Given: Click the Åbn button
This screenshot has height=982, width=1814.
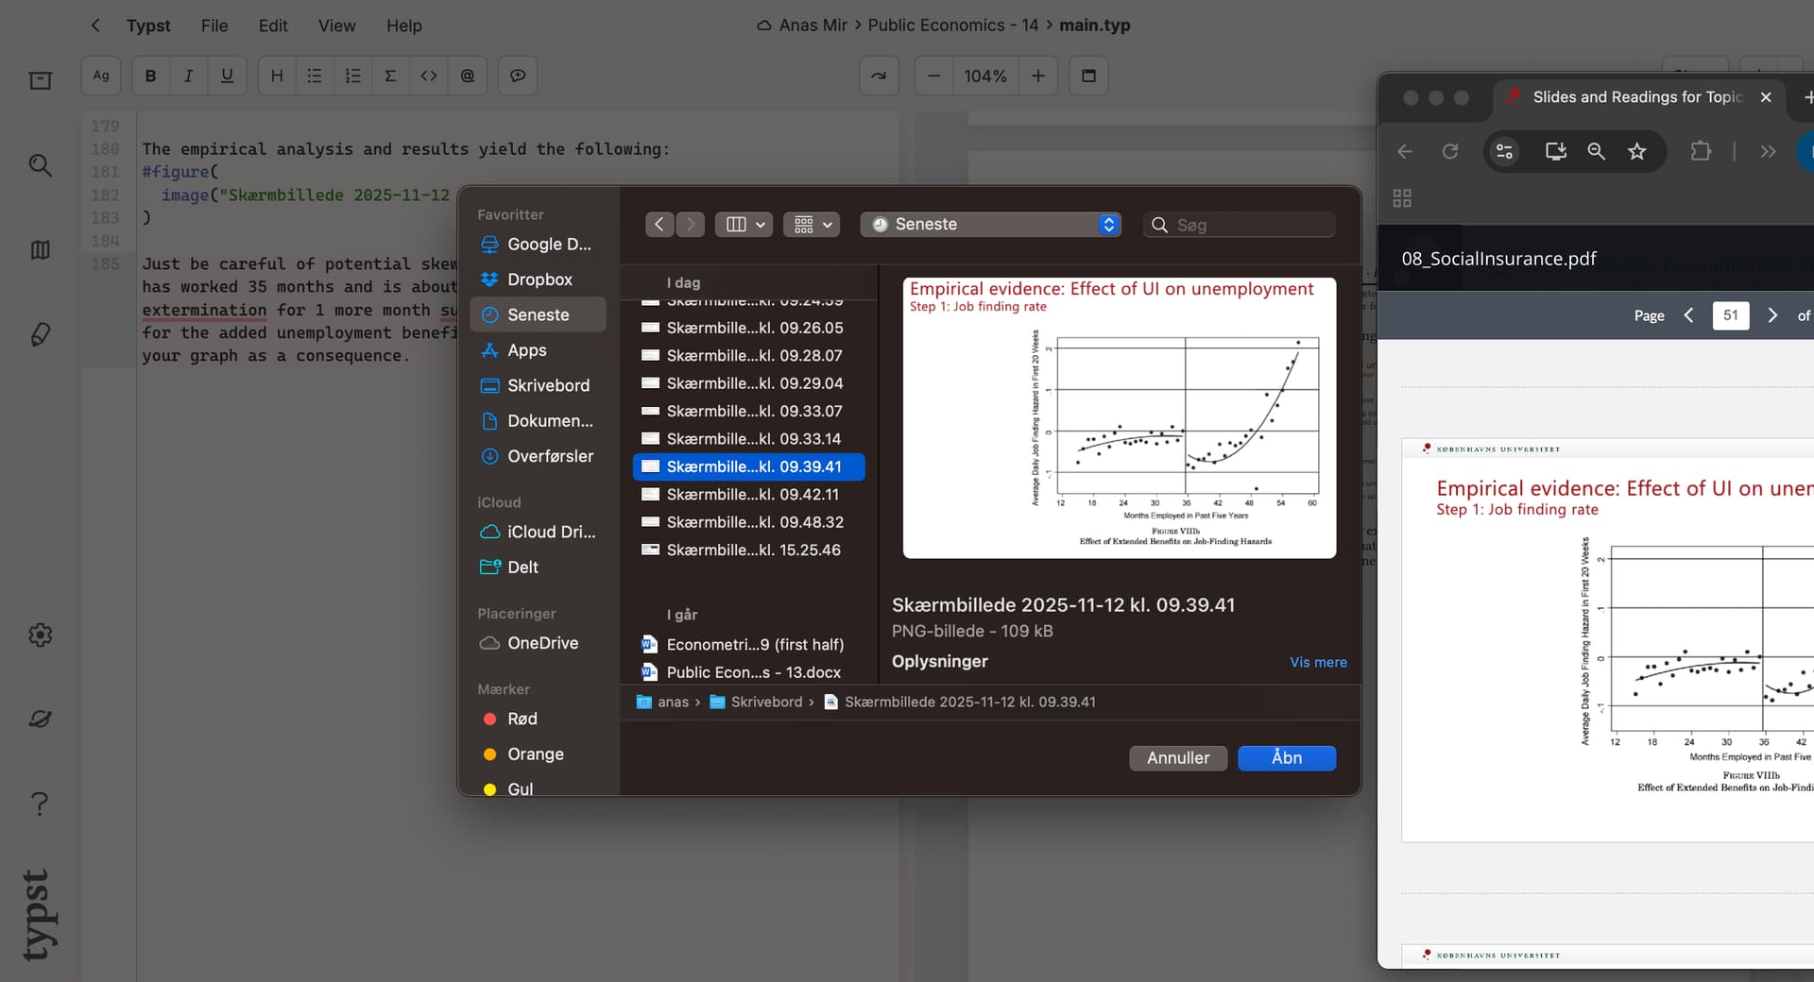Looking at the screenshot, I should tap(1286, 758).
